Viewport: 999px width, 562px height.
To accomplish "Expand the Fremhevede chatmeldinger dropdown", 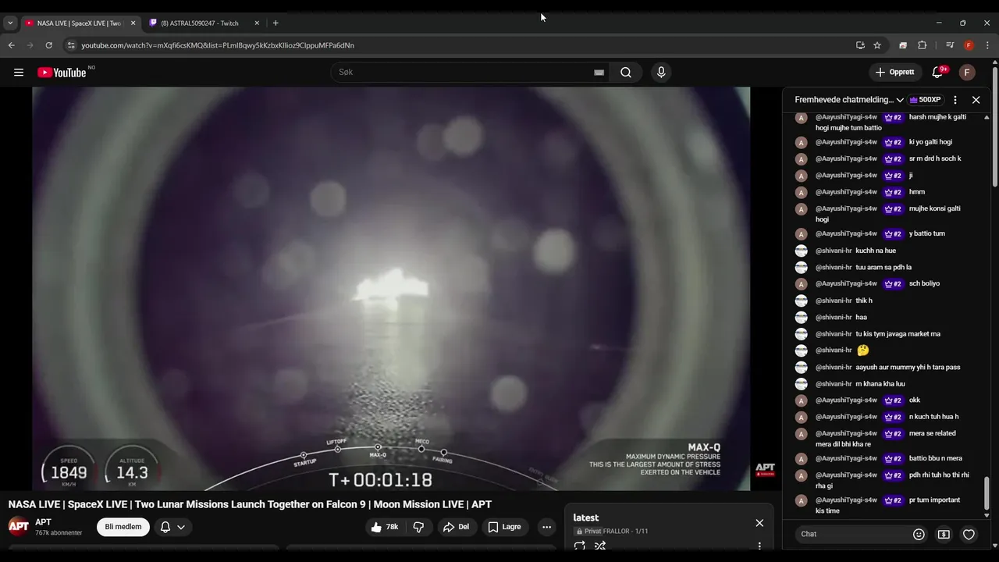I will 849,100.
